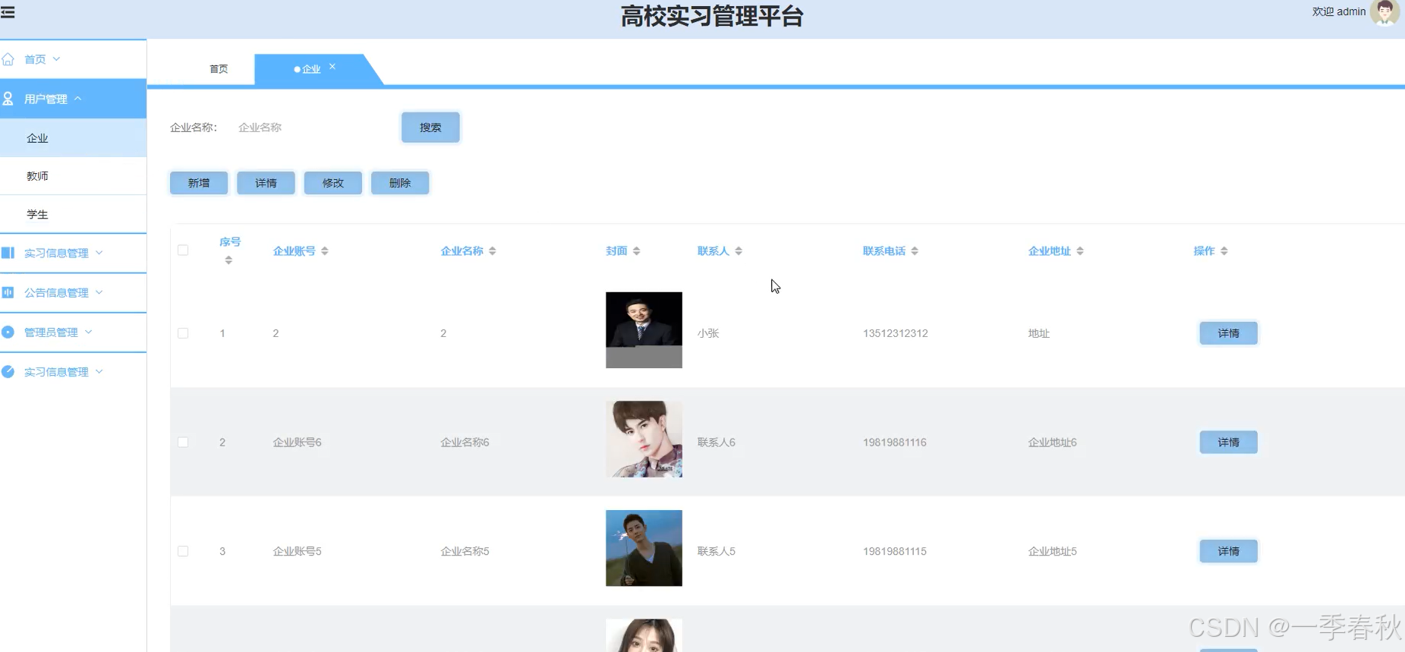Click phone number 19819881116
This screenshot has width=1405, height=652.
[x=895, y=443]
